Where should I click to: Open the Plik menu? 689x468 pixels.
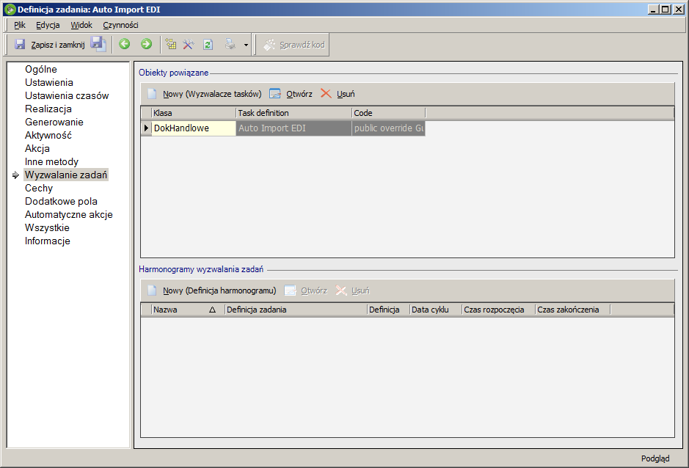tap(20, 25)
